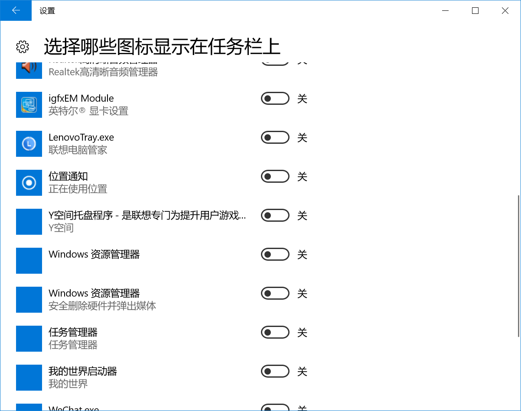Toggle the 安全删除硬件并弹出媒体 switch
The image size is (521, 411).
tap(275, 294)
